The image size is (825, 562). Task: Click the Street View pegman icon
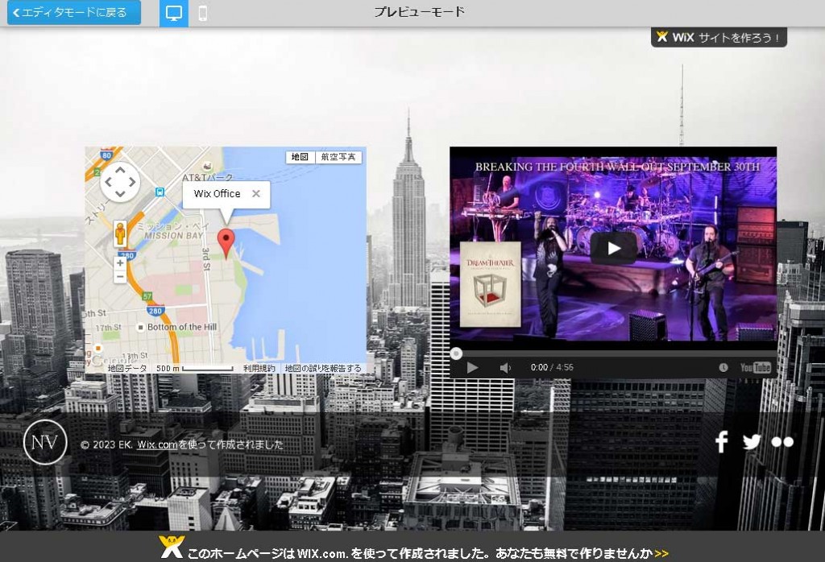(x=120, y=234)
